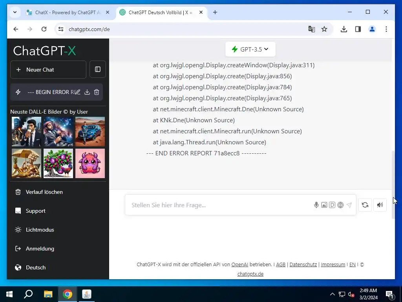Close the ChatGPT Deutsch Vollbild tab
This screenshot has height=302, width=402.
201,12
